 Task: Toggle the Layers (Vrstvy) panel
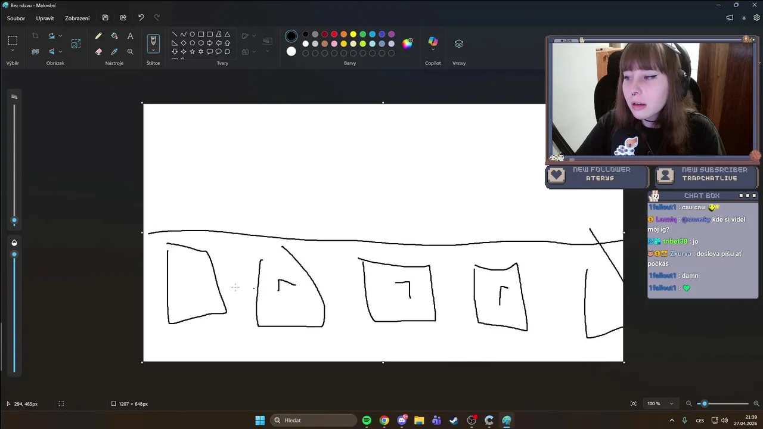(459, 43)
